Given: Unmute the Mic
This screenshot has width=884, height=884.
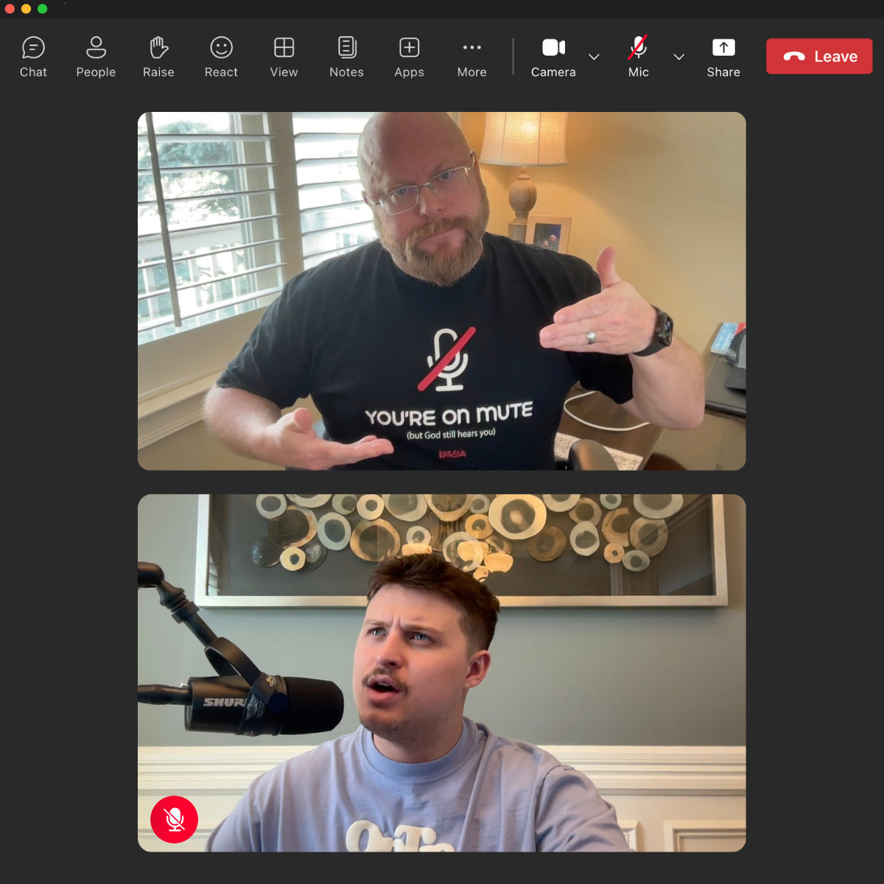Looking at the screenshot, I should [638, 57].
